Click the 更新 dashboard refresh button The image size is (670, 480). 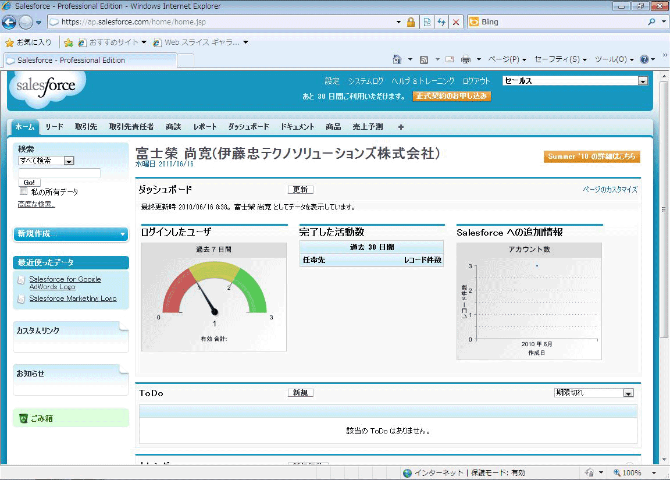(300, 189)
